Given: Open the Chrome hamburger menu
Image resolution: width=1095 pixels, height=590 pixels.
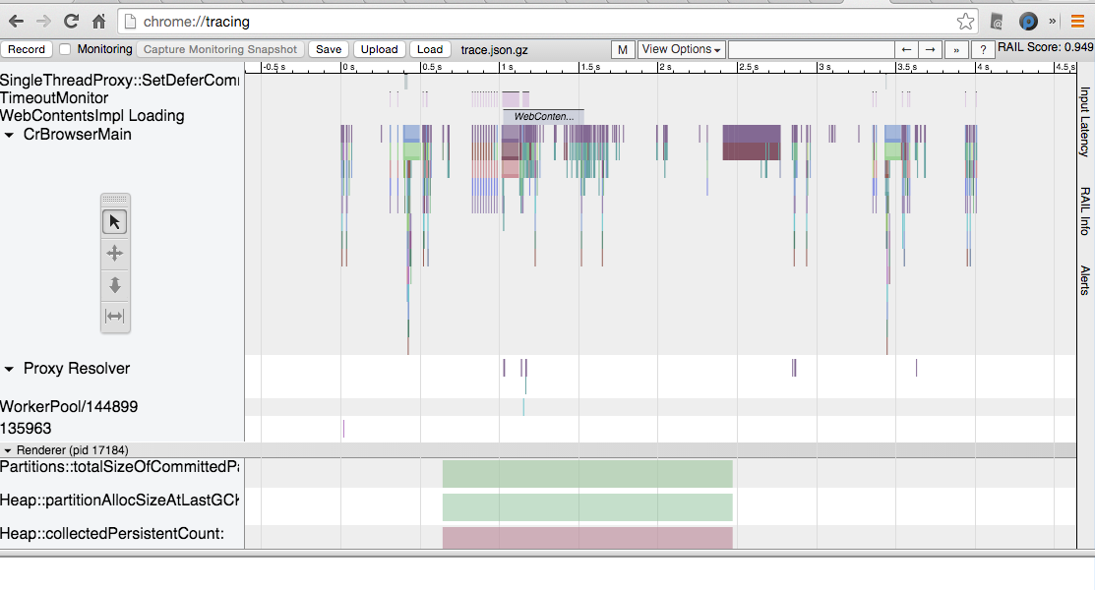Looking at the screenshot, I should [1077, 21].
